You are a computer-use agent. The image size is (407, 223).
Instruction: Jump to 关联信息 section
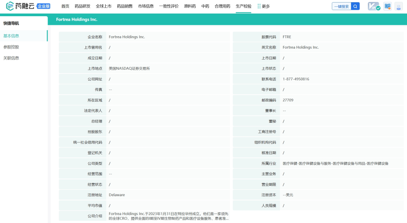click(x=11, y=58)
